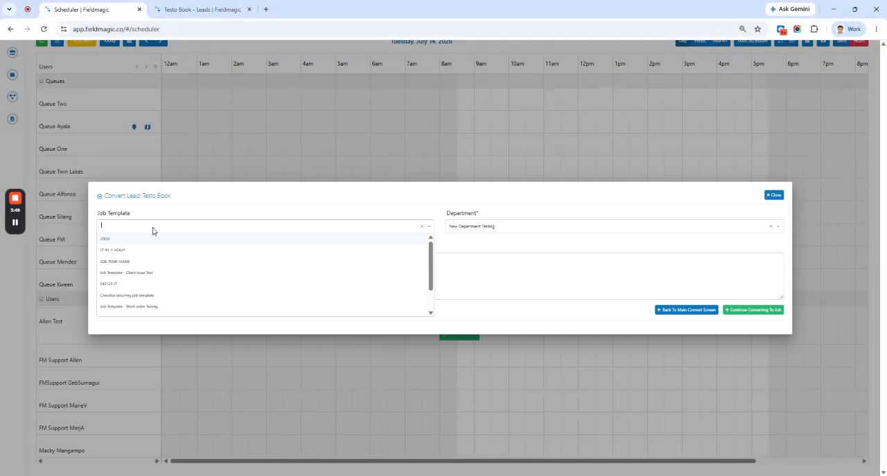The image size is (887, 476).
Task: Click the green event on Allen Test row
Action: coord(459,337)
